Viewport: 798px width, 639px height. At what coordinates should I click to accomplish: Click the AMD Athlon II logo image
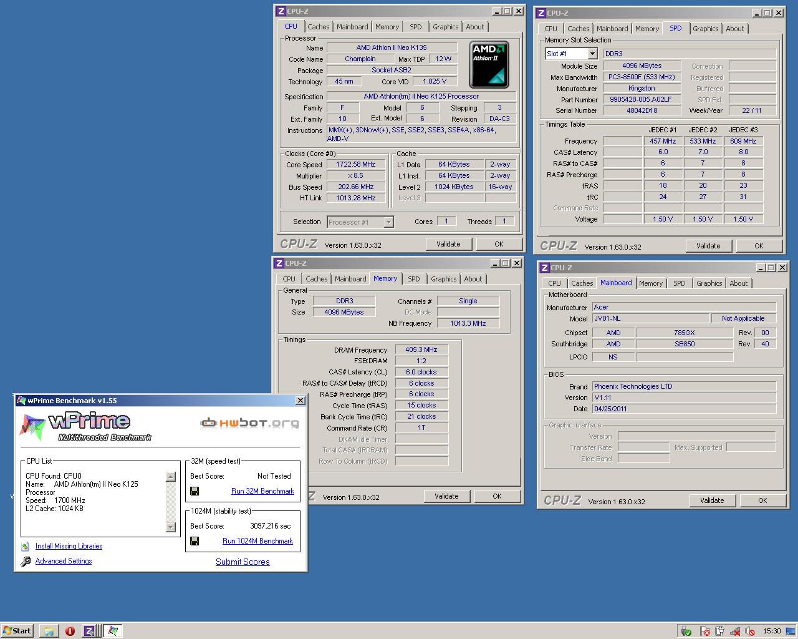coord(489,65)
